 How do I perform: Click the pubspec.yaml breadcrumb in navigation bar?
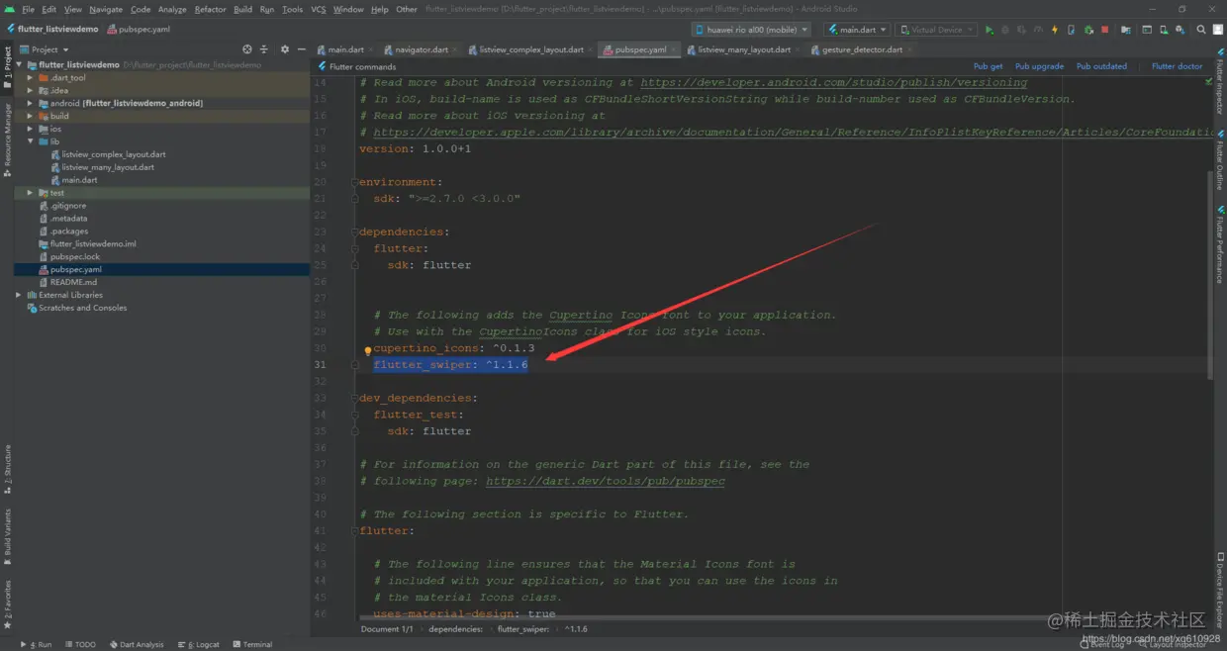click(x=138, y=29)
